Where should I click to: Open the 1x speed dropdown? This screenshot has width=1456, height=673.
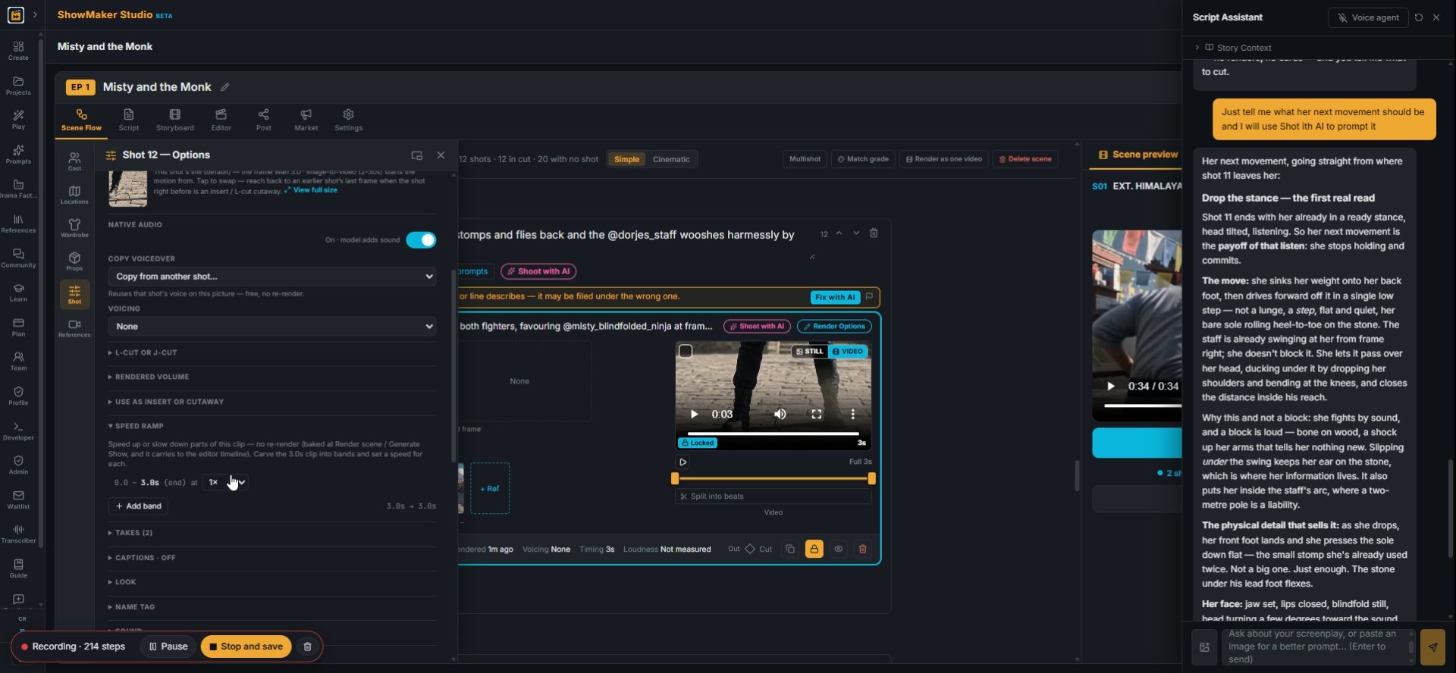[x=225, y=483]
